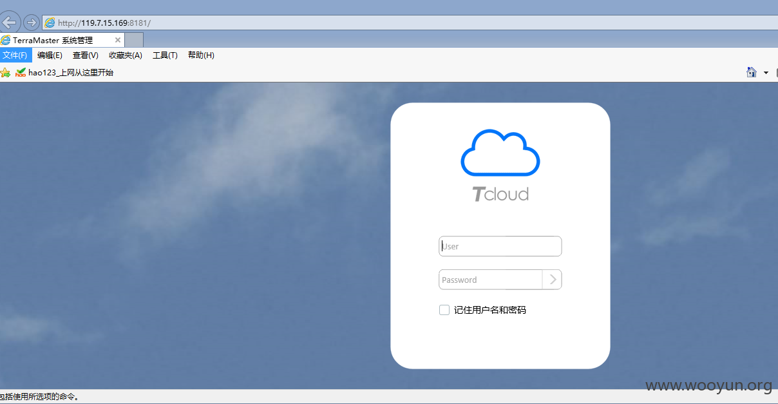The width and height of the screenshot is (778, 404).
Task: Click the Password input field
Action: (x=491, y=280)
